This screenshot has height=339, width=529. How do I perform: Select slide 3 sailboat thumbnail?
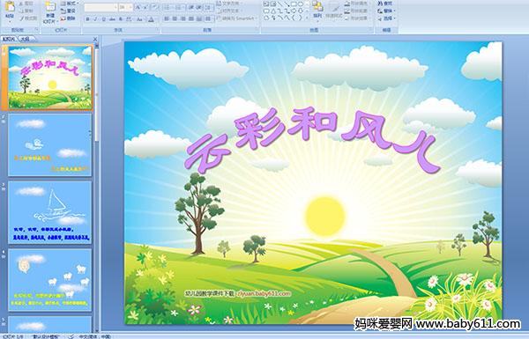tap(50, 212)
